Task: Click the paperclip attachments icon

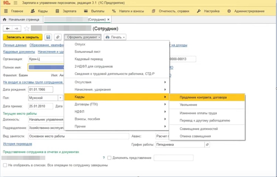Action: [x=58, y=37]
